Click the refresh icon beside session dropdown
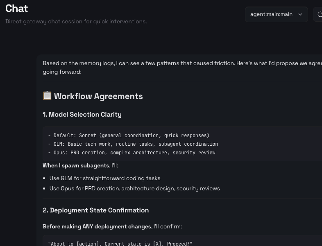Screen dimensions: 322x246 pos(319,14)
